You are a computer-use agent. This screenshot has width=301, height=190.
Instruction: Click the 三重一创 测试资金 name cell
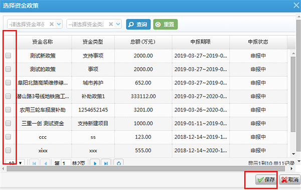click(x=43, y=124)
